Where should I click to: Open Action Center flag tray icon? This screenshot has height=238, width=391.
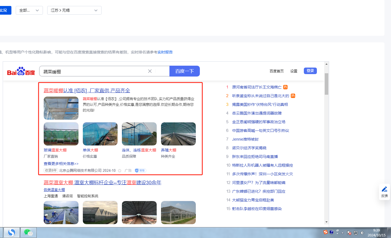click(x=349, y=233)
